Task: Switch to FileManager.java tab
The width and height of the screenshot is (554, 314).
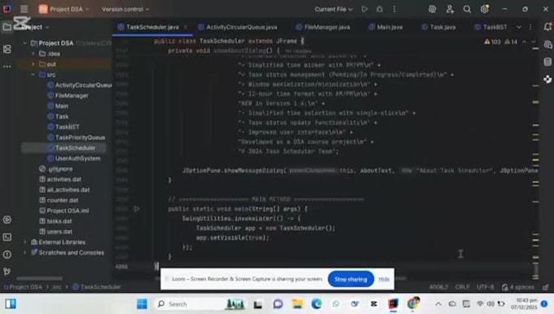Action: click(x=323, y=27)
